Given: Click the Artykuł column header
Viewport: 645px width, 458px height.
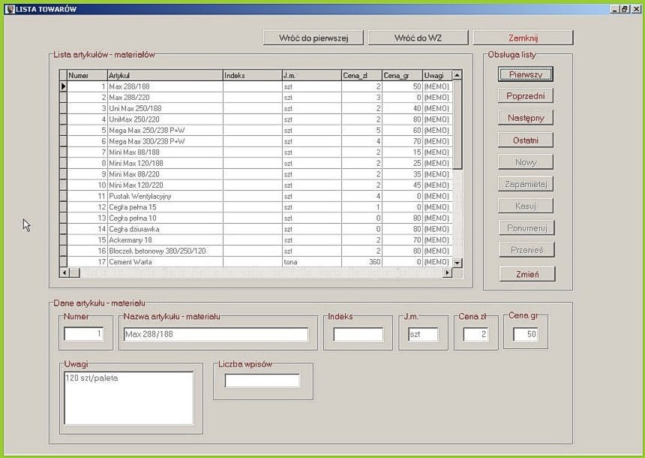Looking at the screenshot, I should 165,75.
